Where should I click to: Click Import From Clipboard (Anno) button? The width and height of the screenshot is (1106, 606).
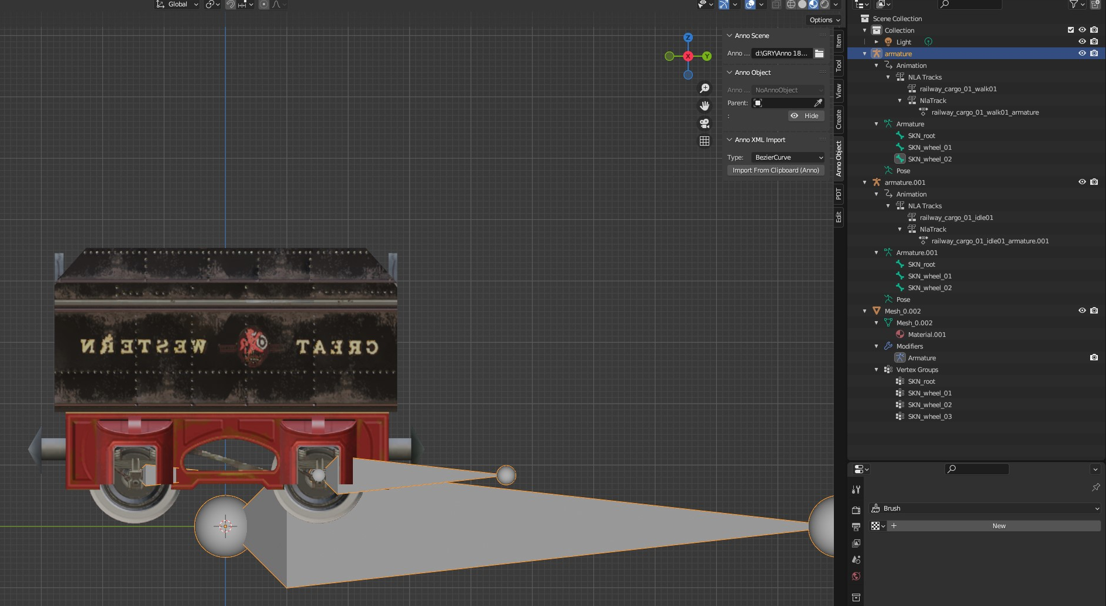coord(776,170)
